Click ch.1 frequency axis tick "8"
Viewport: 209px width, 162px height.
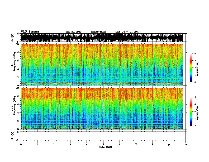18,52
